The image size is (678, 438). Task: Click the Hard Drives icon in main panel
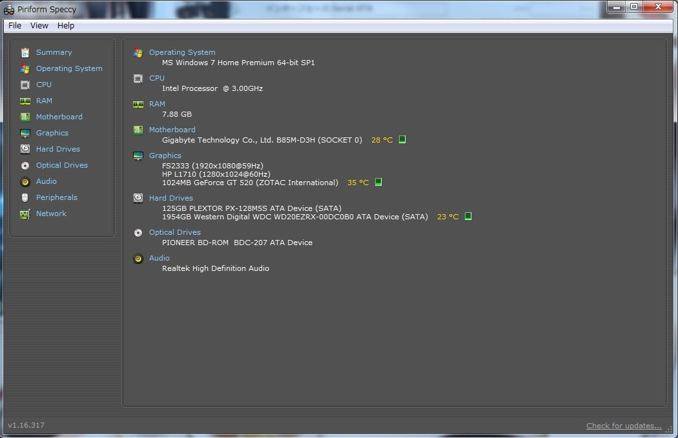[x=138, y=198]
